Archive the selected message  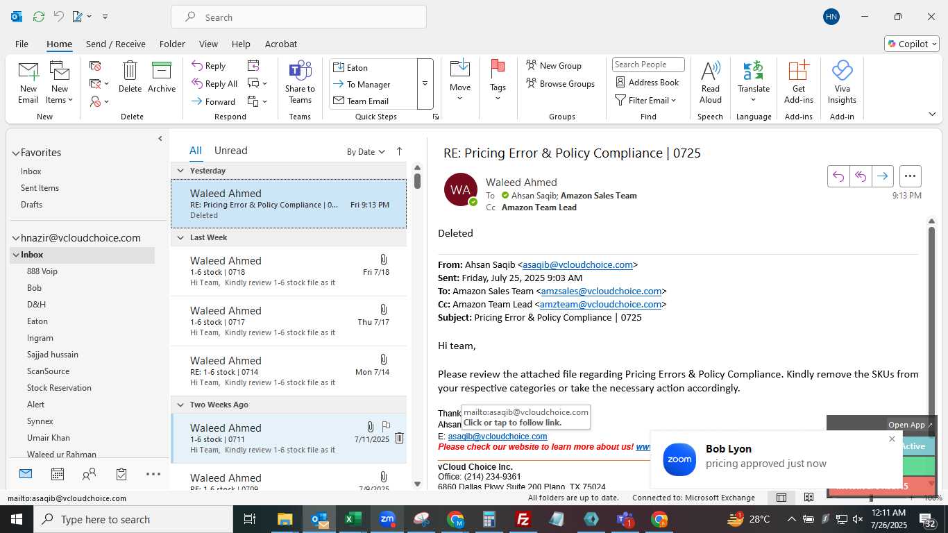pos(162,76)
